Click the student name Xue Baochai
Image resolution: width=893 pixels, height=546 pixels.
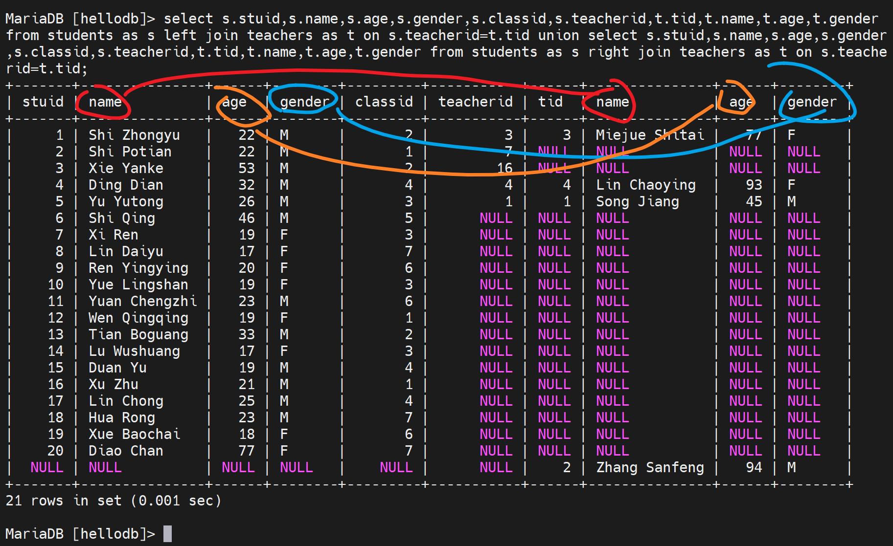(x=134, y=434)
